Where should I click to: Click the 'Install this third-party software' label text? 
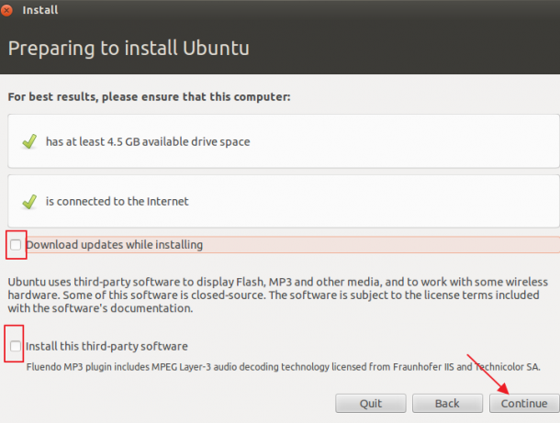click(x=106, y=346)
